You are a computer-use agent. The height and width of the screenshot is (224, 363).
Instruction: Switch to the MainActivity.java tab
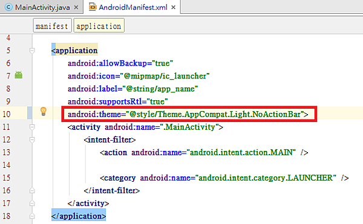(42, 7)
